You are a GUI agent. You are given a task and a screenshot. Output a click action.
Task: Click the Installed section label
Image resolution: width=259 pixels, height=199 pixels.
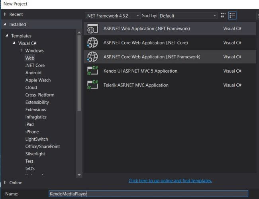coord(18,24)
